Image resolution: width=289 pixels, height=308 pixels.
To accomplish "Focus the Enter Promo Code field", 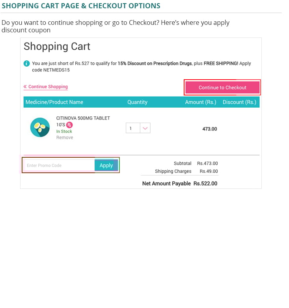I will point(59,165).
